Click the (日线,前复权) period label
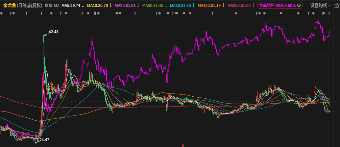The width and height of the screenshot is (340, 147). [29, 5]
